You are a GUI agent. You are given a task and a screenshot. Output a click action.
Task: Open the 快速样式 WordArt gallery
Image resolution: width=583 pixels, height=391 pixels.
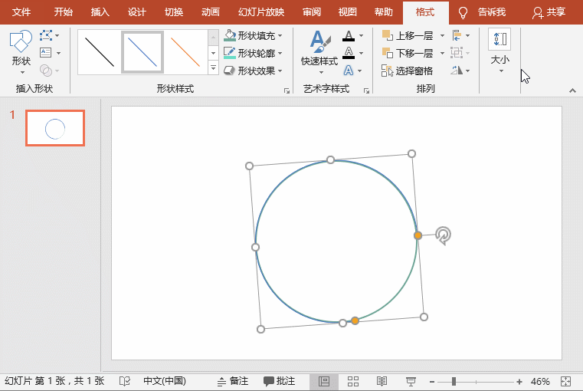[319, 51]
